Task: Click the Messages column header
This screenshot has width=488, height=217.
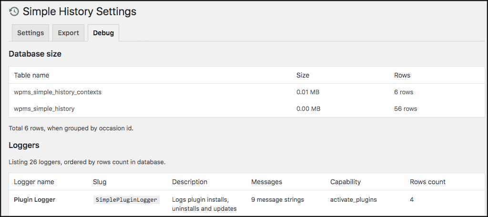Action: tap(266, 182)
